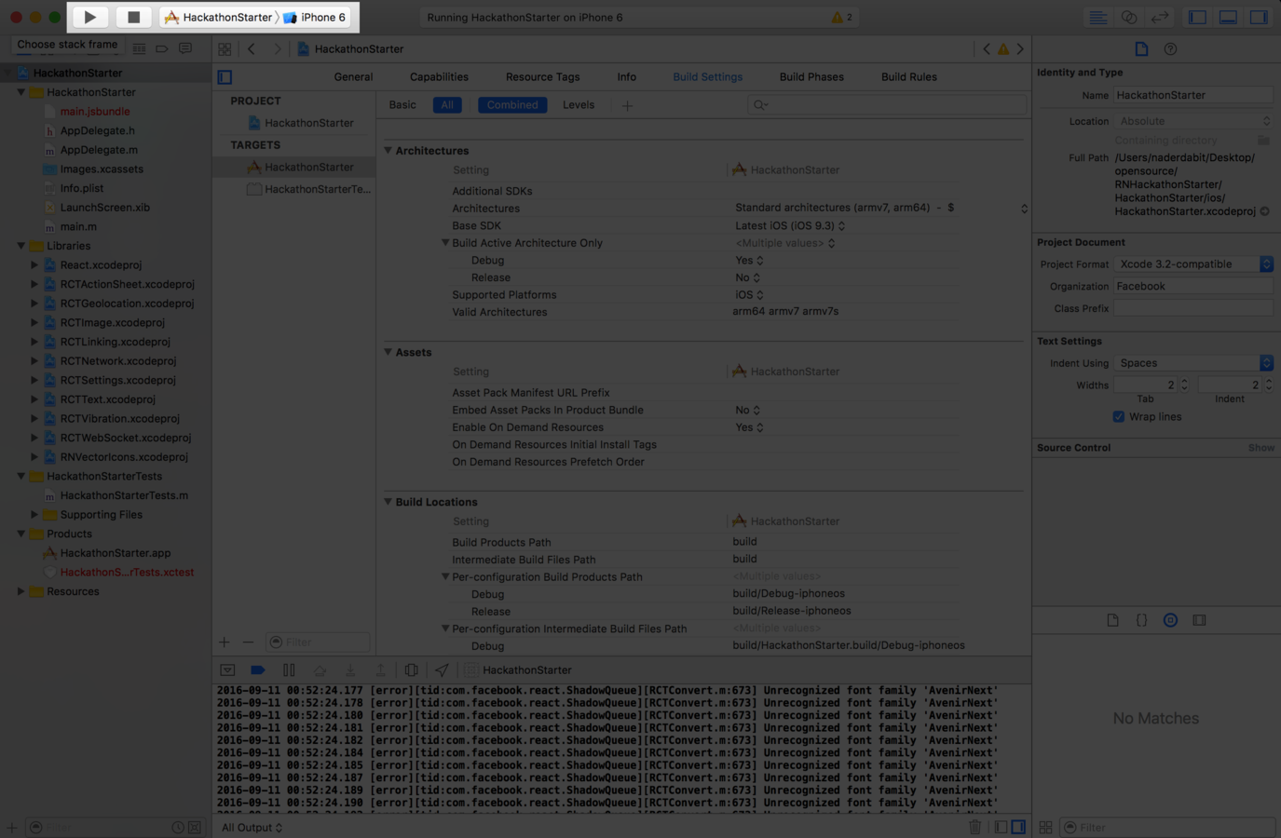Viewport: 1281px width, 838px height.
Task: Toggle the Debug area visibility
Action: click(x=1228, y=17)
